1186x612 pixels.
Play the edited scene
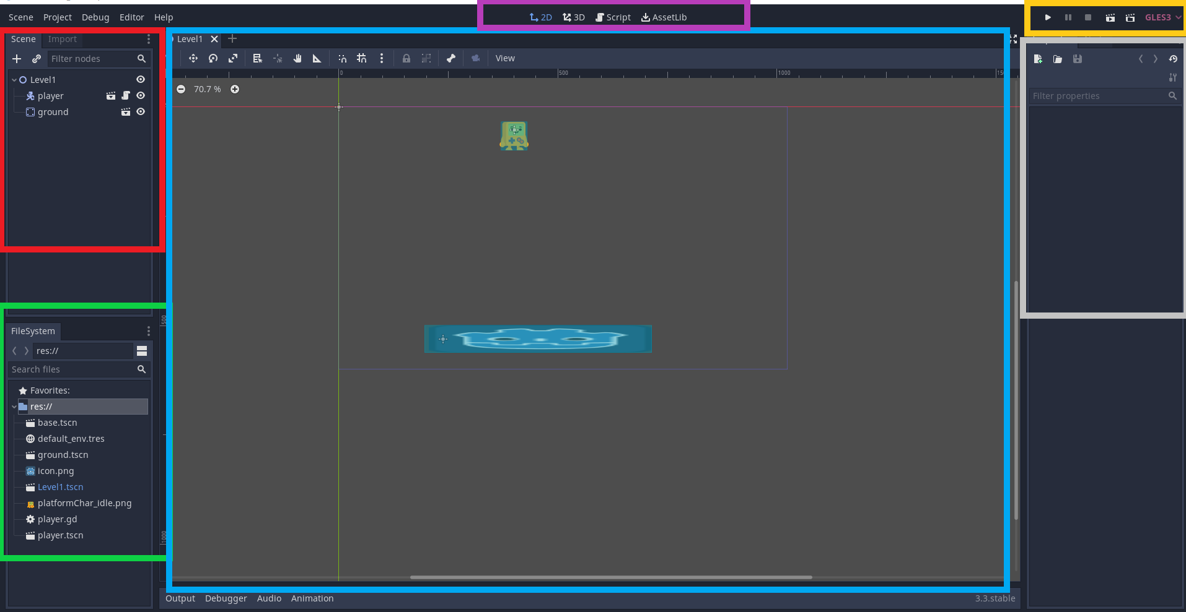(x=1110, y=17)
